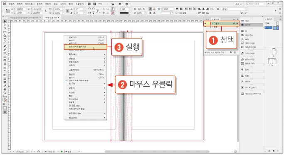The height and width of the screenshot is (155, 284).
Task: Open the Layout menu in menu bar
Action: [30, 4]
